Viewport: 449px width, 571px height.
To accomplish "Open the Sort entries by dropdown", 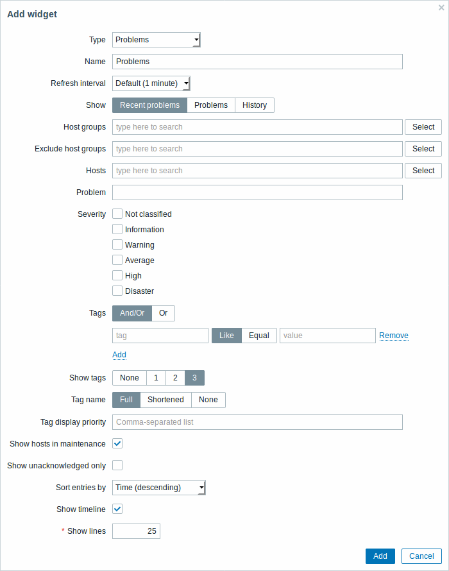I will point(159,487).
